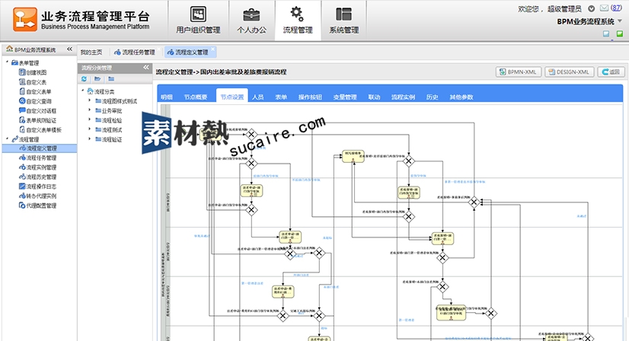Close the 流程定义管理 page tab
Screen dimensions: 629x341
213,49
